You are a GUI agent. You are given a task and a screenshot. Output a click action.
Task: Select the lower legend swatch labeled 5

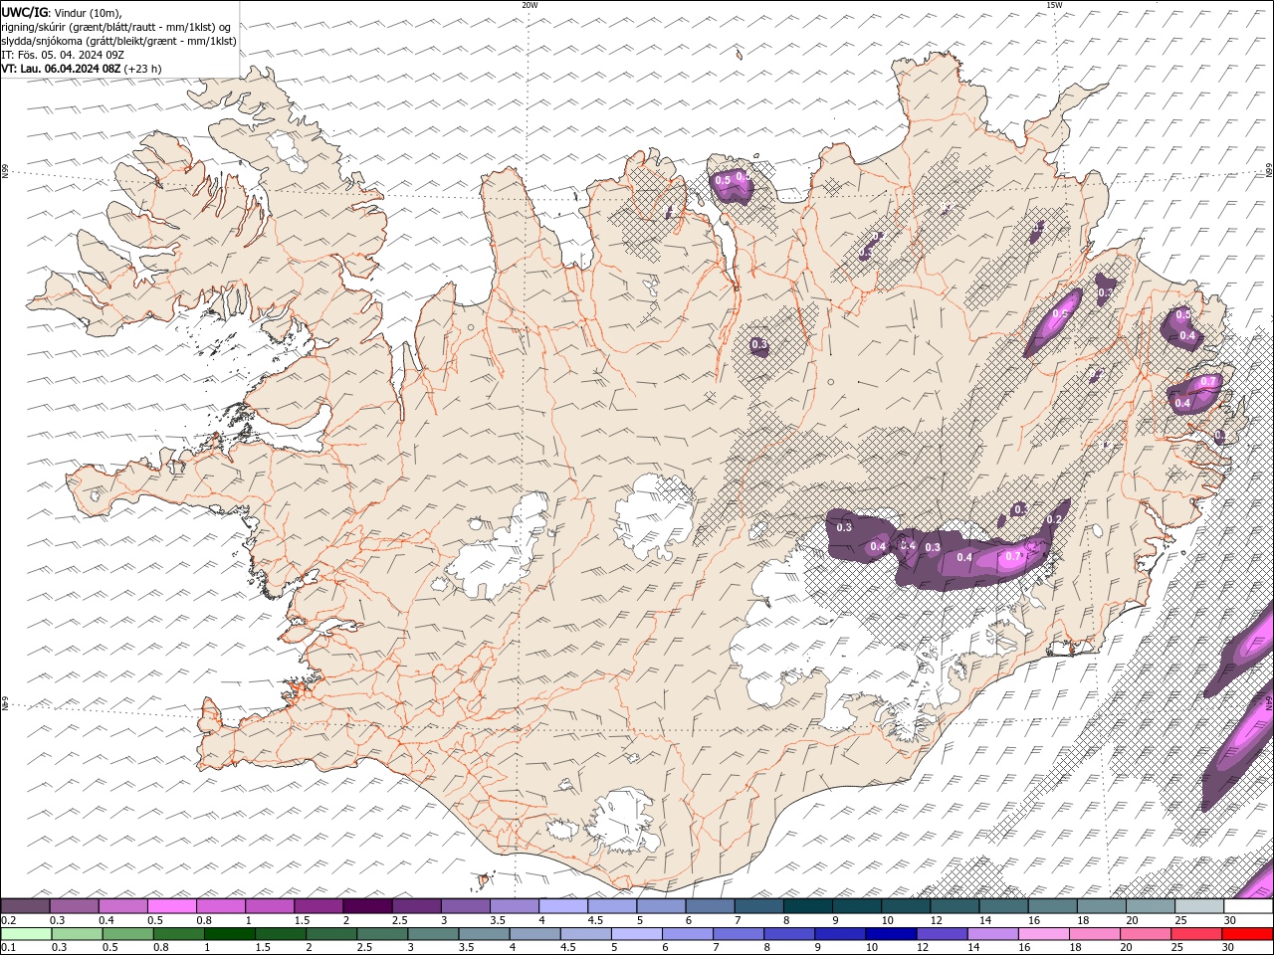click(635, 934)
